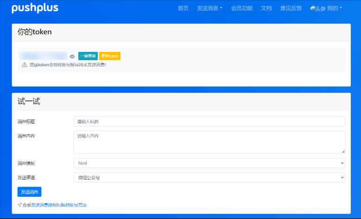Expand the 我的 account menu
This screenshot has height=219, width=361.
click(335, 8)
